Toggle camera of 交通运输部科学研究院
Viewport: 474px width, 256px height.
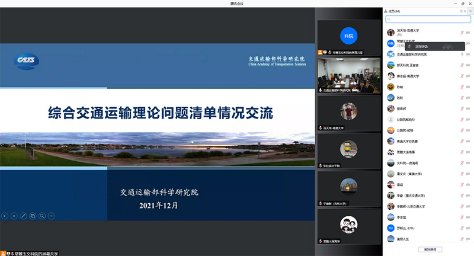tap(468, 54)
